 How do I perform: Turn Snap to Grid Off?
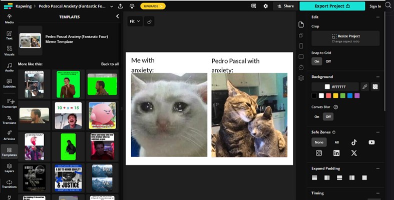(x=328, y=61)
